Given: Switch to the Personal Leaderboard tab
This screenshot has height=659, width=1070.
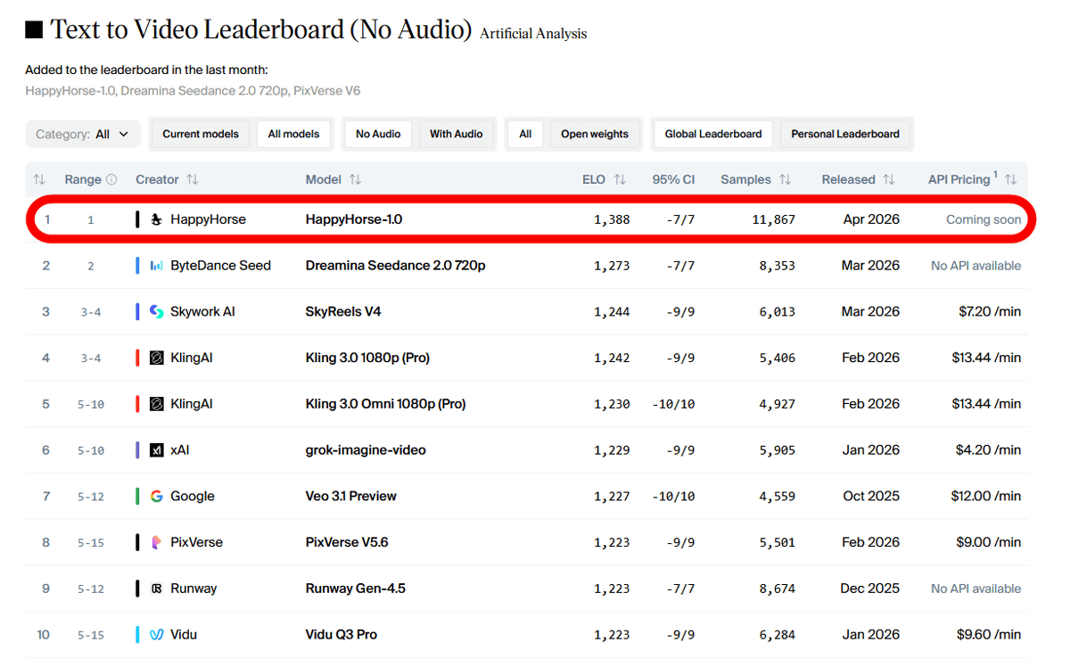Looking at the screenshot, I should [844, 134].
